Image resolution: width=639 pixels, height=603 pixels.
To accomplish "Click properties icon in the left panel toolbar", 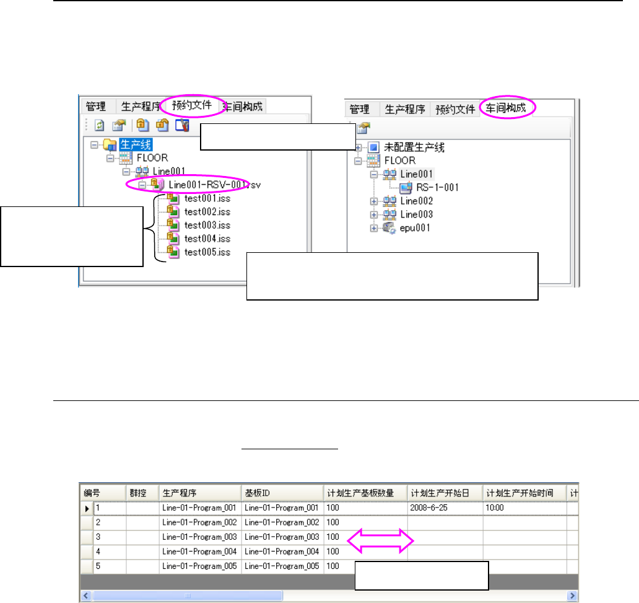I will [x=119, y=125].
